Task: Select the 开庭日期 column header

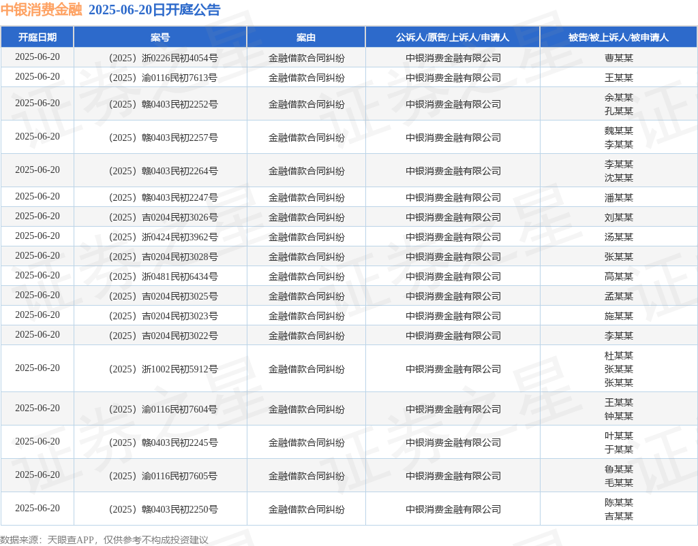Action: click(37, 37)
